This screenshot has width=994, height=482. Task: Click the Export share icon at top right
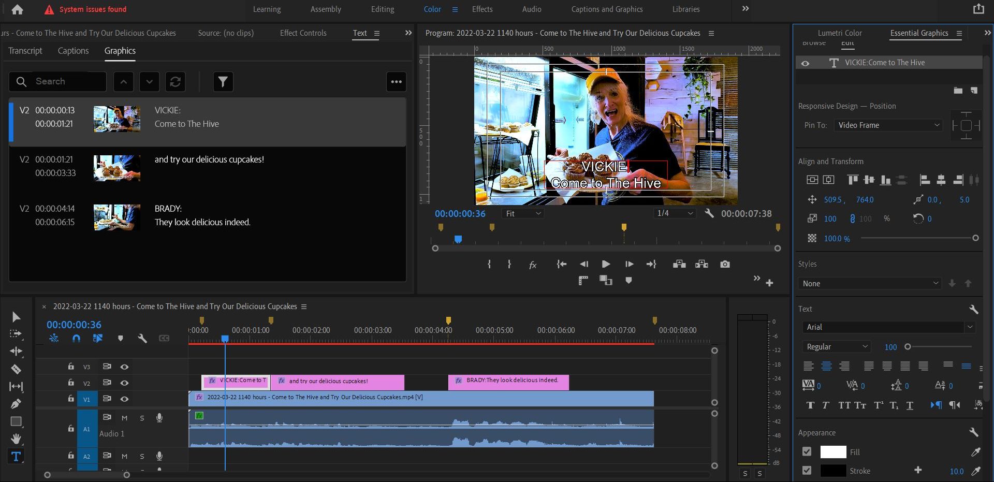978,9
